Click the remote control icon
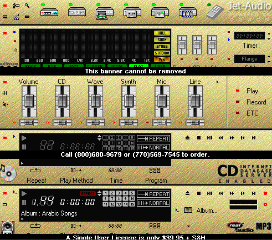 coord(214,12)
